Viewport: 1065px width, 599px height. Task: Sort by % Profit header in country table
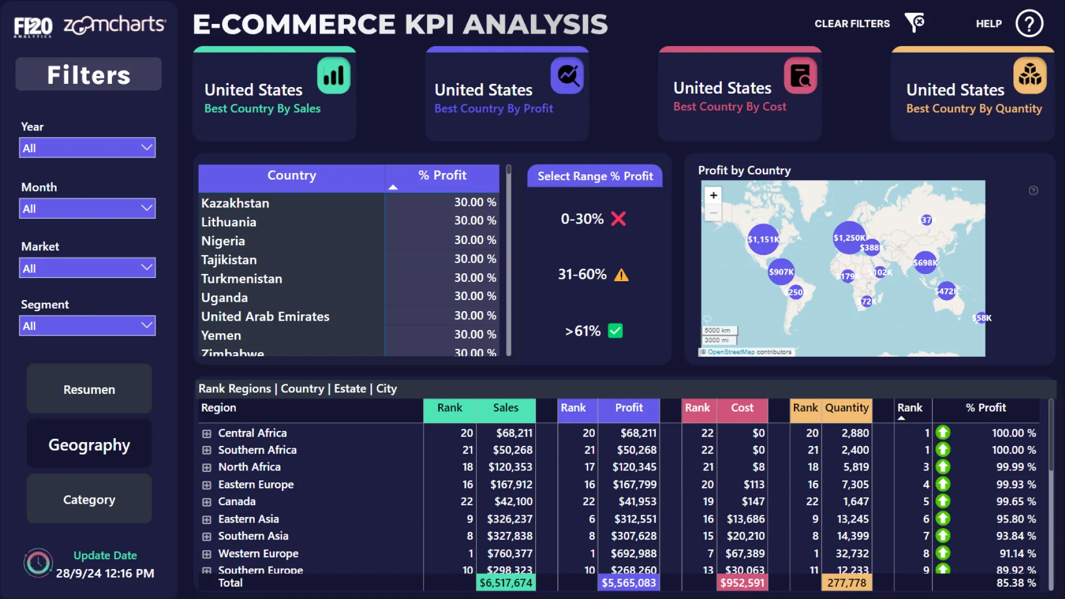[x=442, y=178]
